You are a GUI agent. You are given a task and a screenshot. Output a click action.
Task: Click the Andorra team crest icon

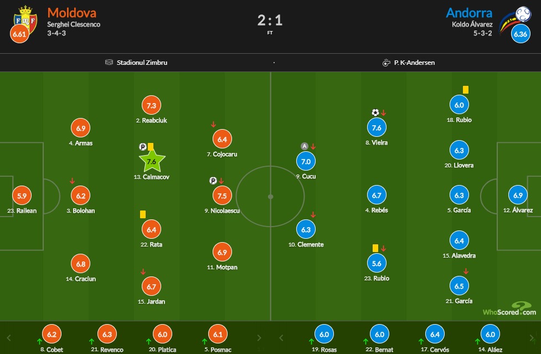click(515, 19)
